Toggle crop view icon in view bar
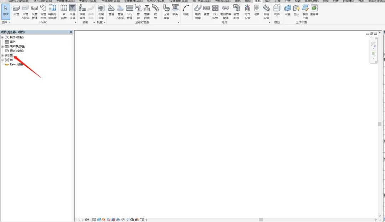385x222 pixels. (113, 220)
